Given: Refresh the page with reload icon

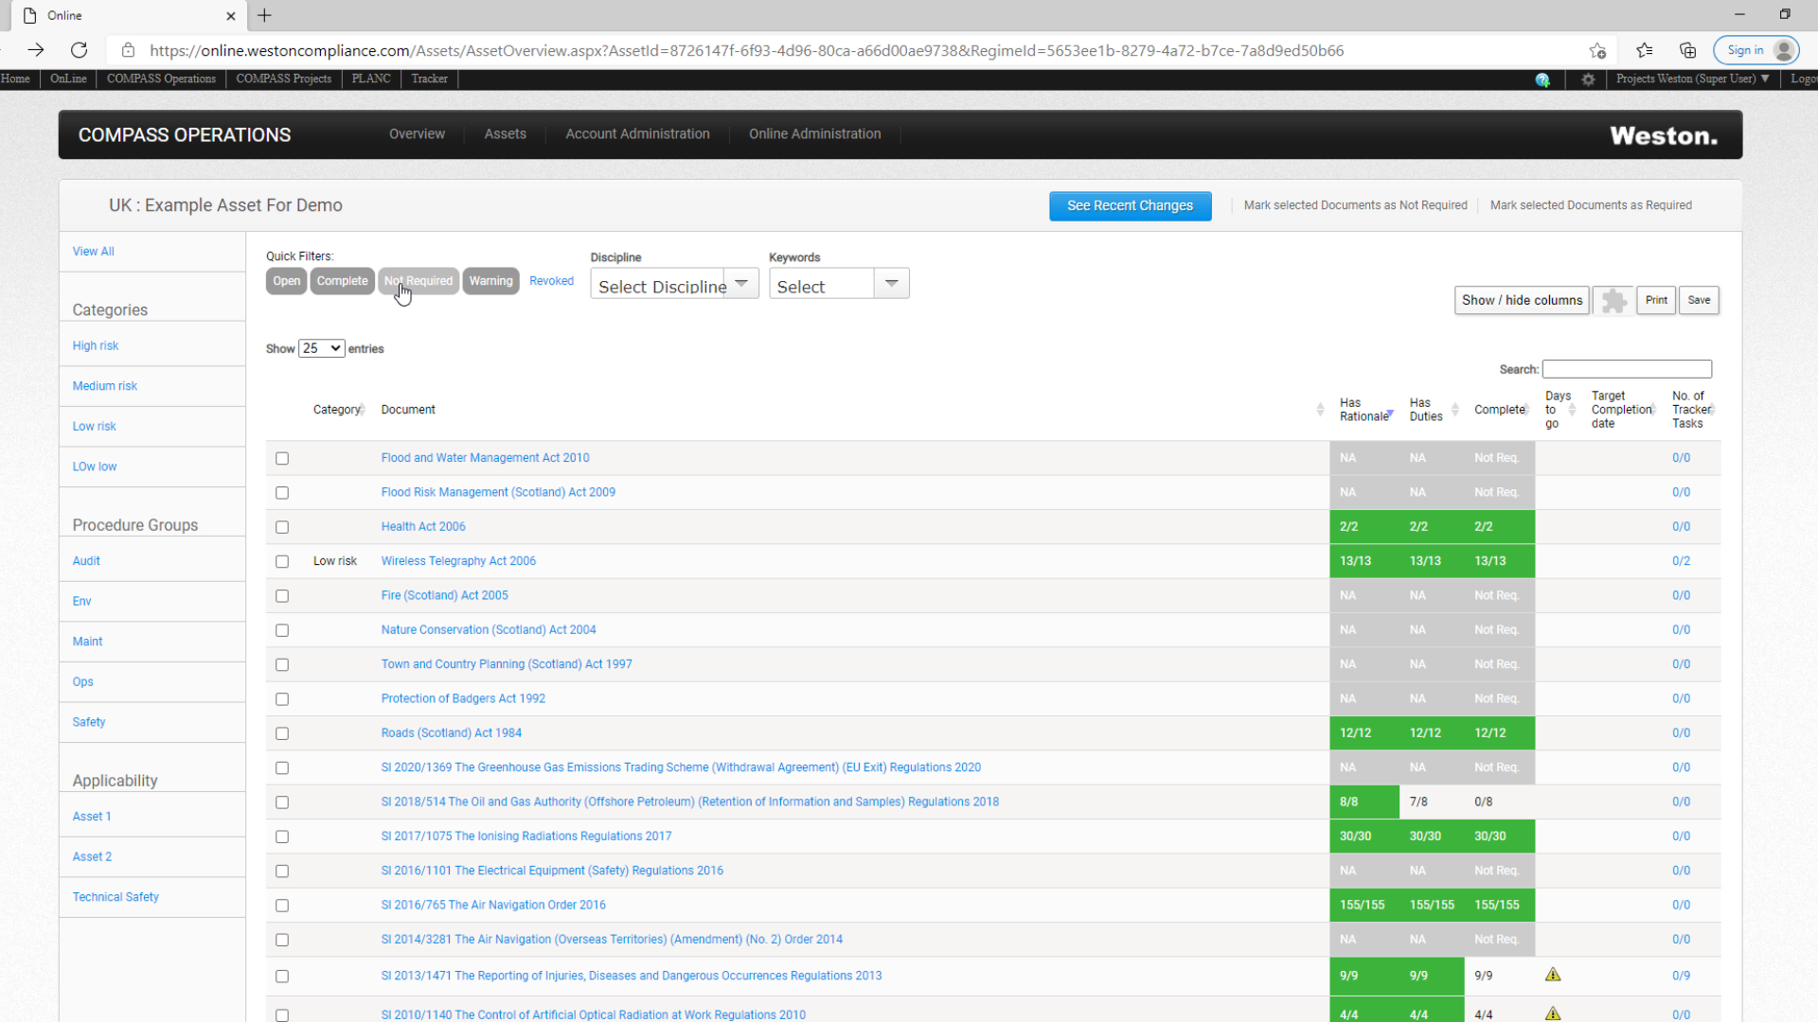Looking at the screenshot, I should pyautogui.click(x=80, y=50).
